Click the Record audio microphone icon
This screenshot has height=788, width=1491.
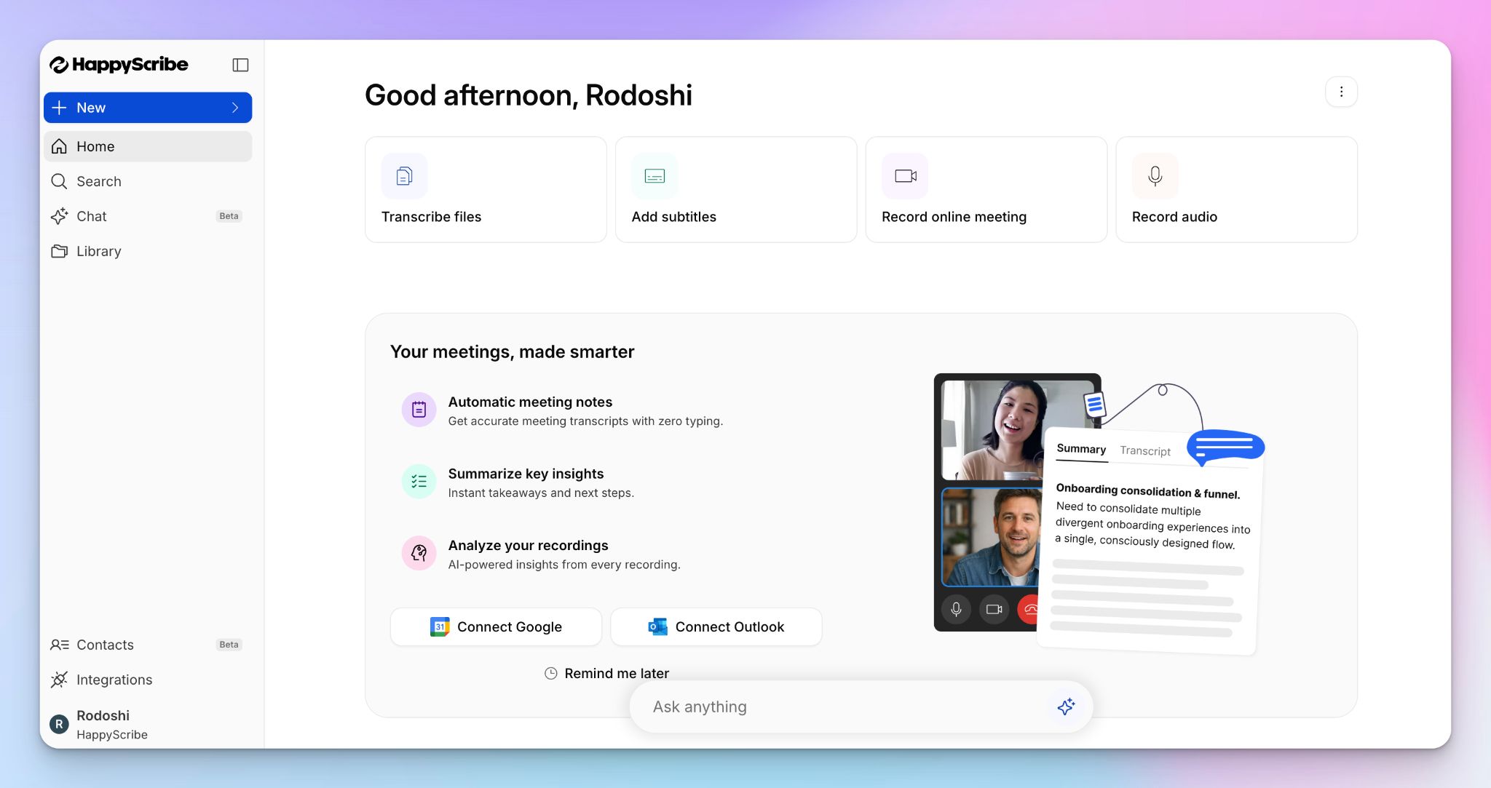pyautogui.click(x=1155, y=175)
